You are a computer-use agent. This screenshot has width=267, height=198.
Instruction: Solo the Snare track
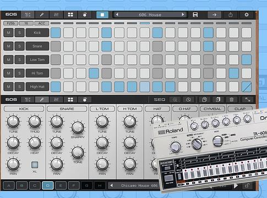click(19, 46)
